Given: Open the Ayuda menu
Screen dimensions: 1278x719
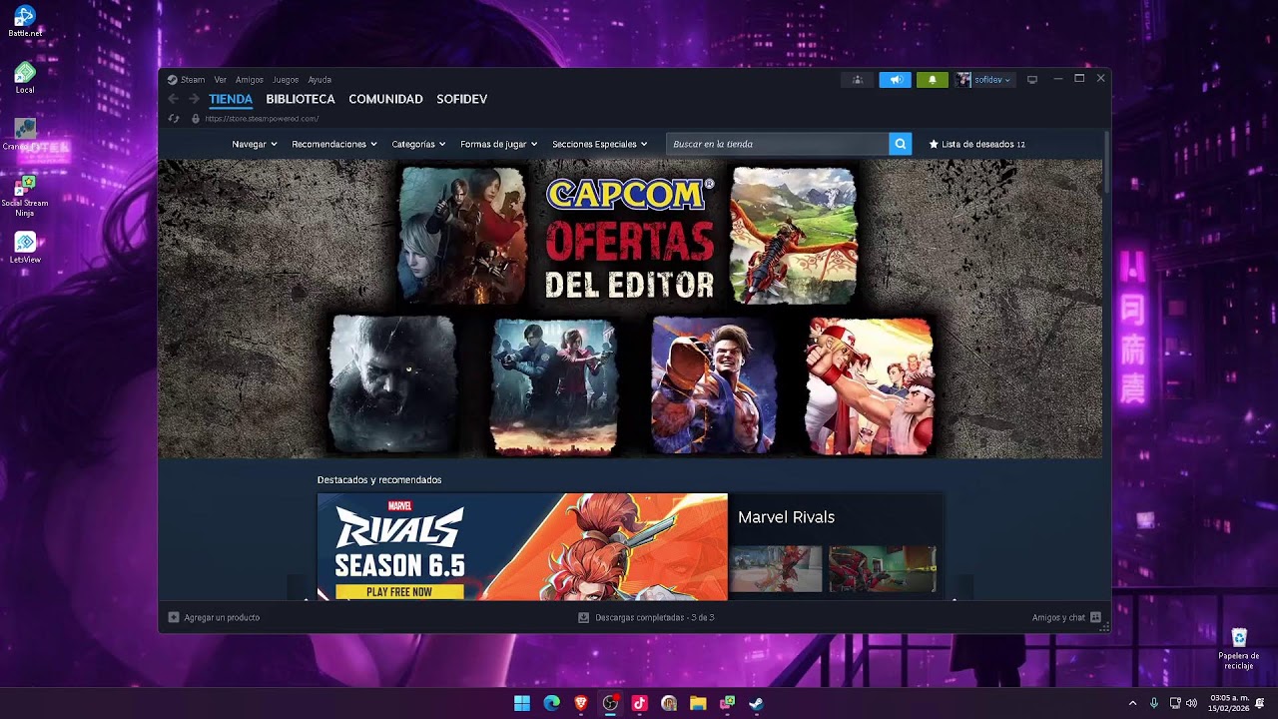Looking at the screenshot, I should coord(319,80).
